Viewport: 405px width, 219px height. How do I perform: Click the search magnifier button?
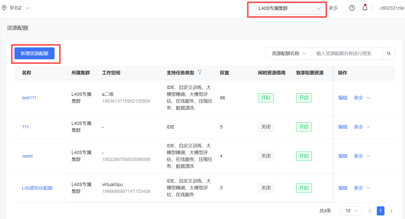coord(389,53)
